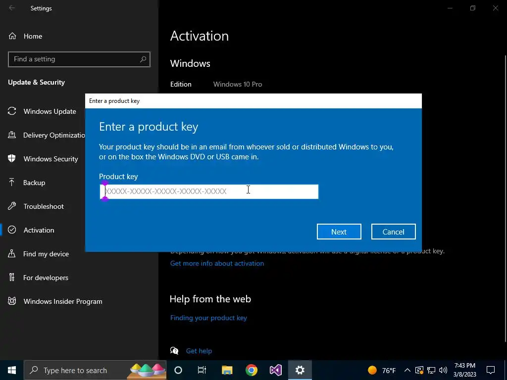Open File Explorer from the taskbar
The height and width of the screenshot is (380, 507).
[227, 370]
